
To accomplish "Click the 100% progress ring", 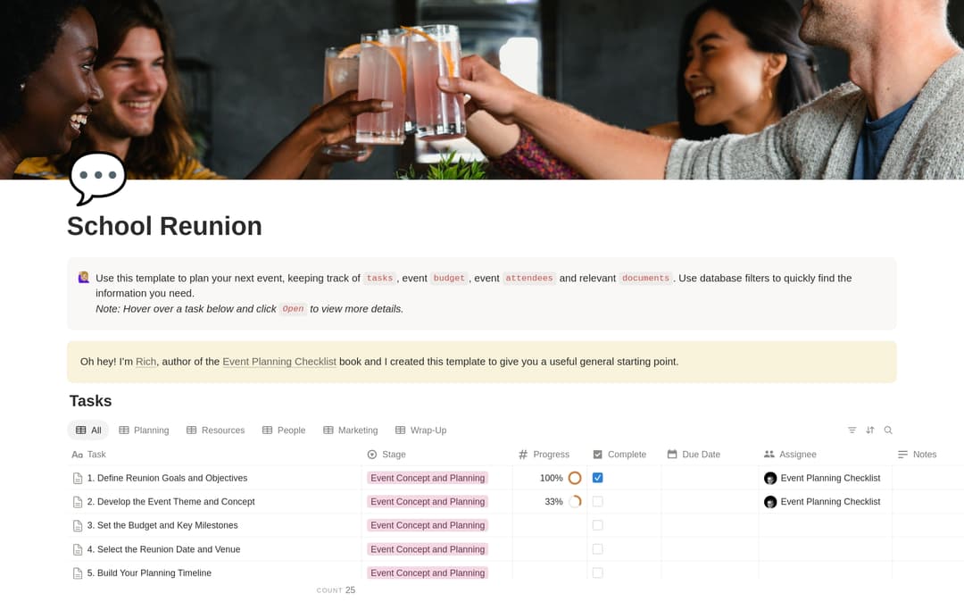I will point(575,478).
